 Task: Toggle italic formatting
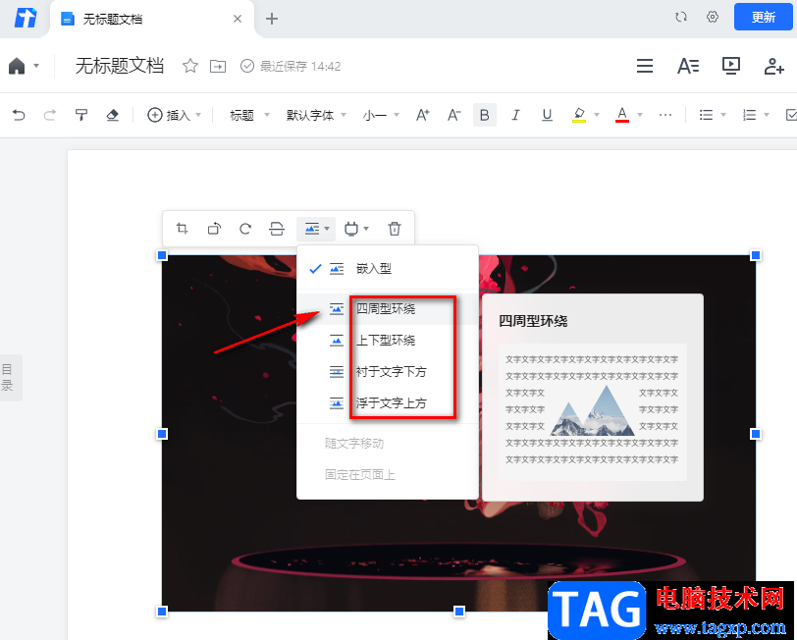(515, 116)
